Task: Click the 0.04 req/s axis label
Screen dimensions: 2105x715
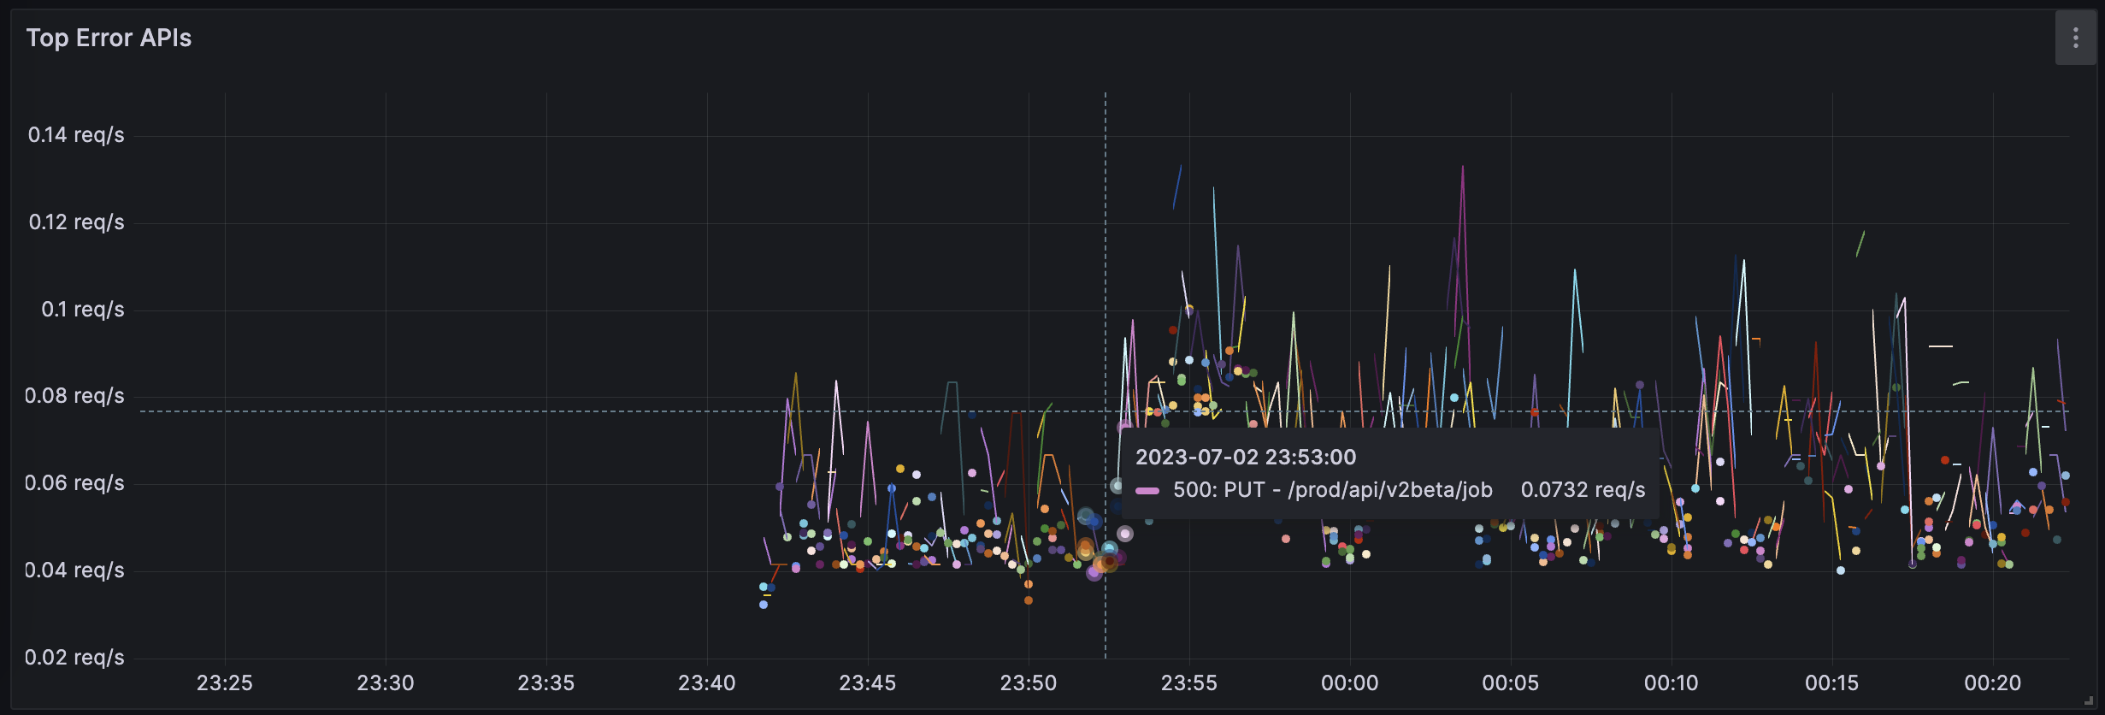Action: pos(74,570)
